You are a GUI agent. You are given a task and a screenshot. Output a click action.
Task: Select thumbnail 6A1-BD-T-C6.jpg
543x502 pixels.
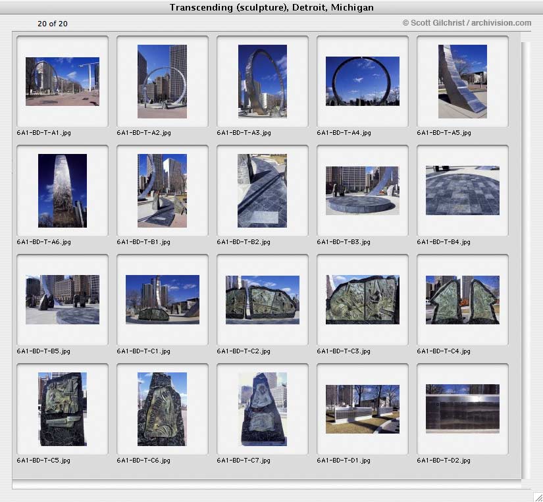(x=162, y=409)
